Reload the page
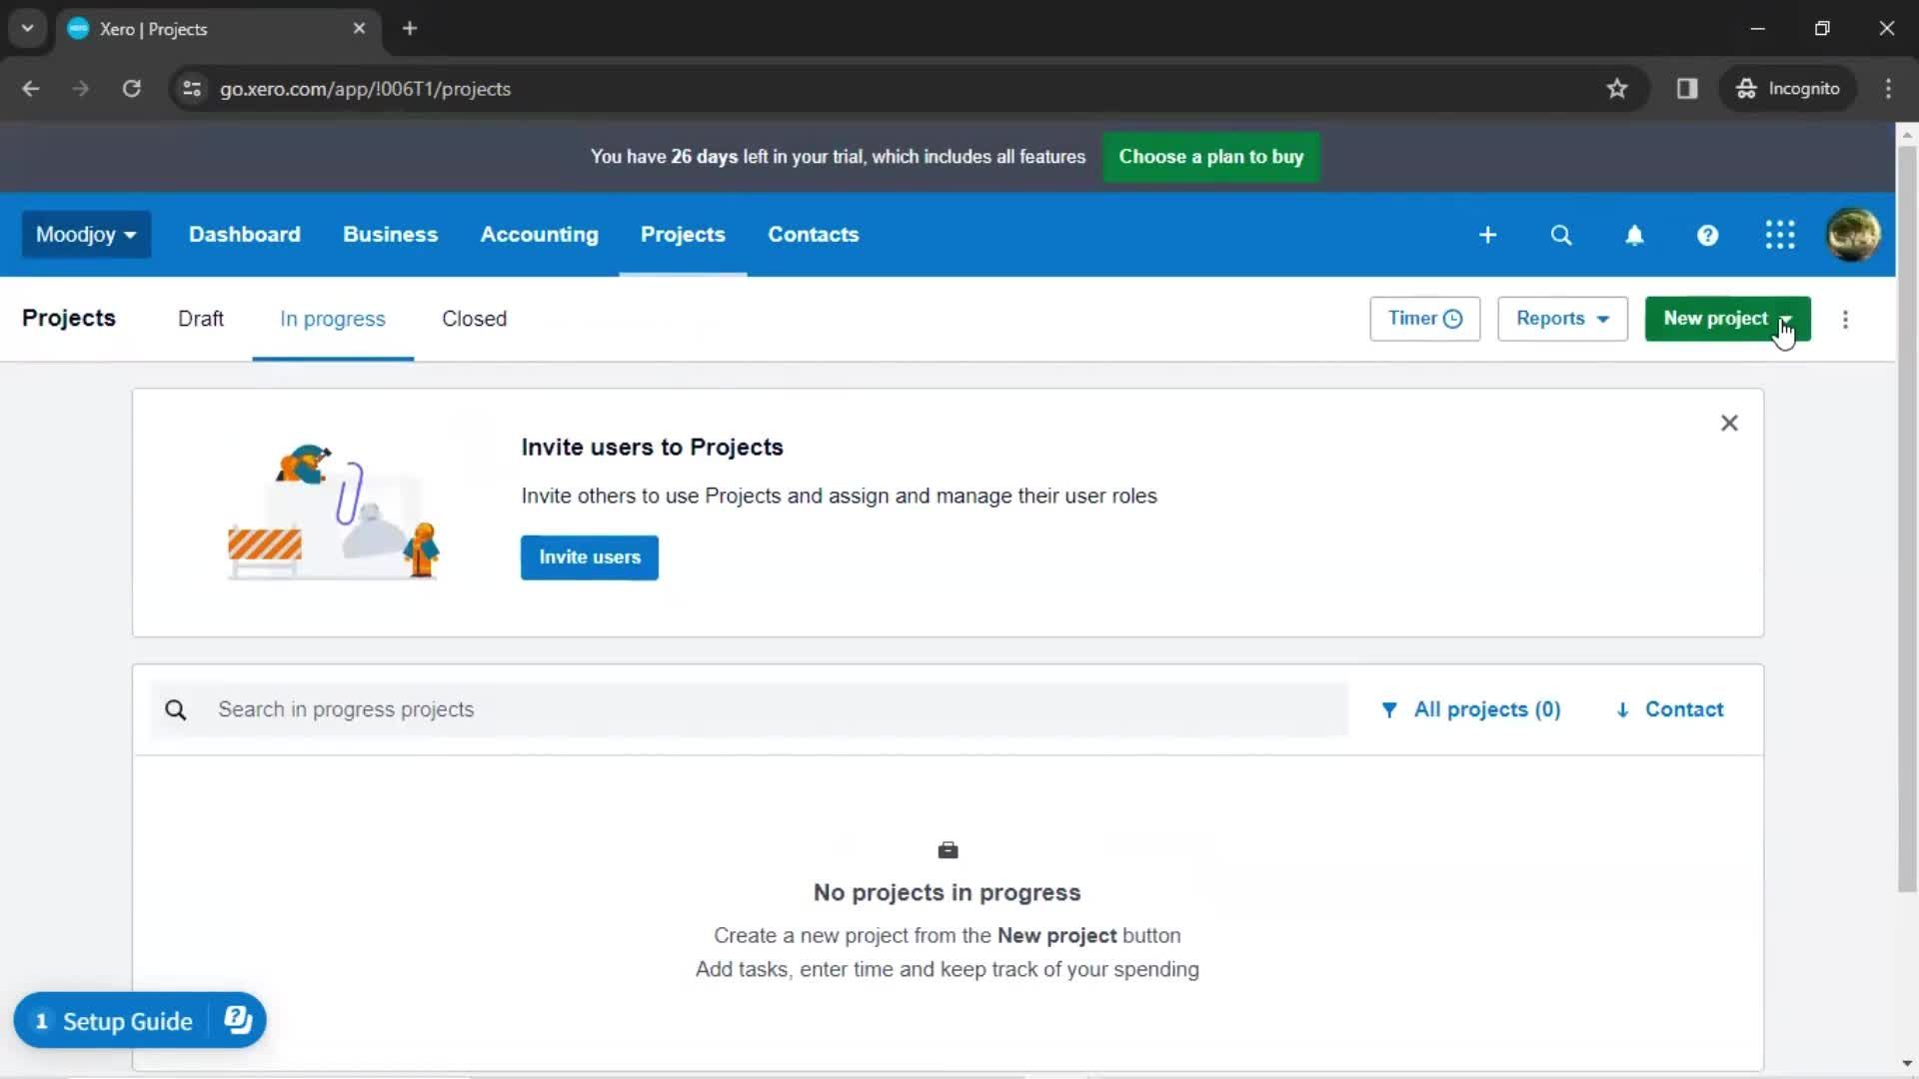This screenshot has width=1919, height=1079. coord(131,89)
